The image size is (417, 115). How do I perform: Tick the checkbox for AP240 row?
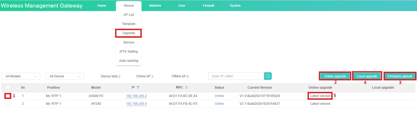point(8,104)
